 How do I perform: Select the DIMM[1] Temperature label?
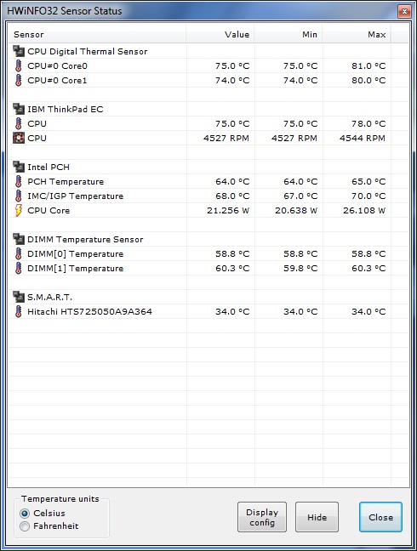pos(76,269)
